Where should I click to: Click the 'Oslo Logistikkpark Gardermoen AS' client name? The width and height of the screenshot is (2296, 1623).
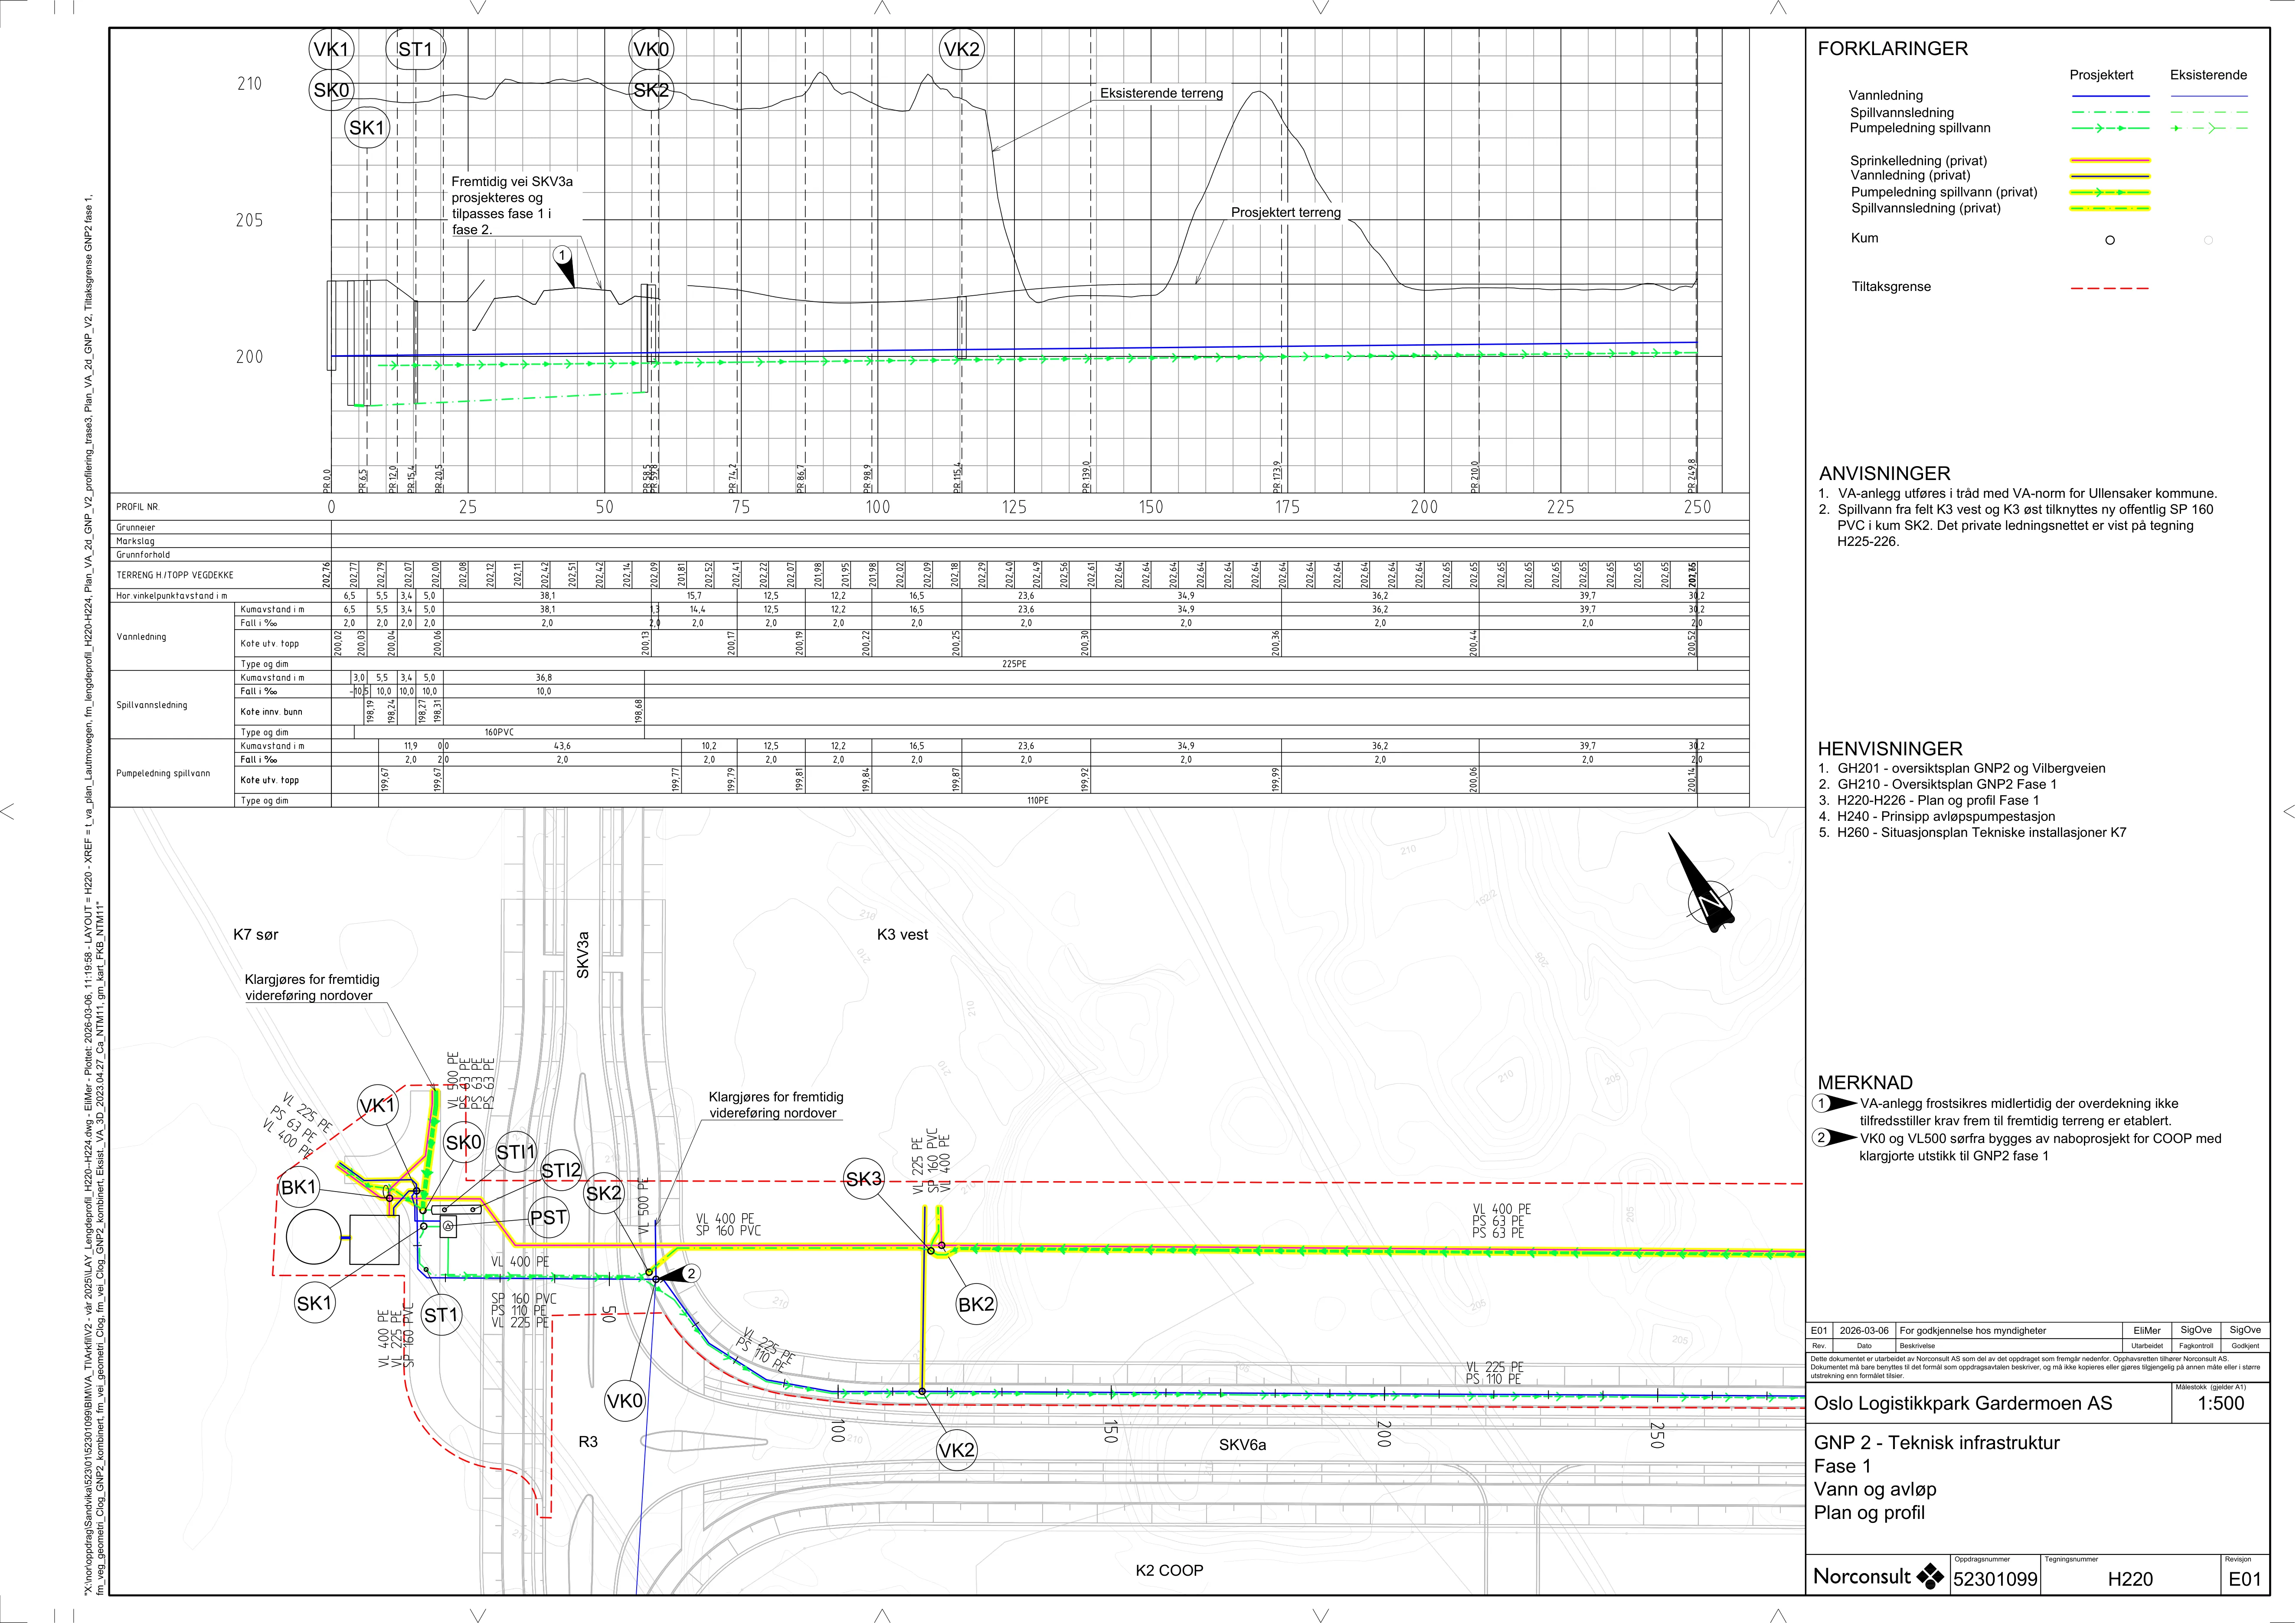coord(1963,1404)
